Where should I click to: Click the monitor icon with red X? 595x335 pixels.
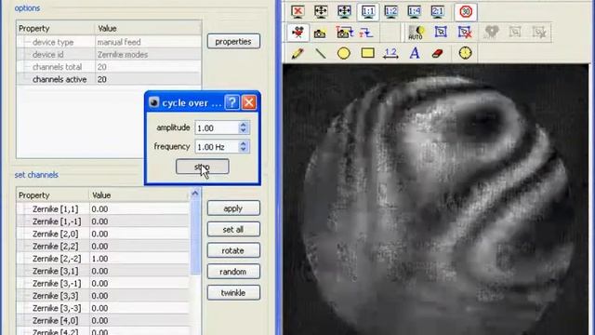click(x=297, y=12)
